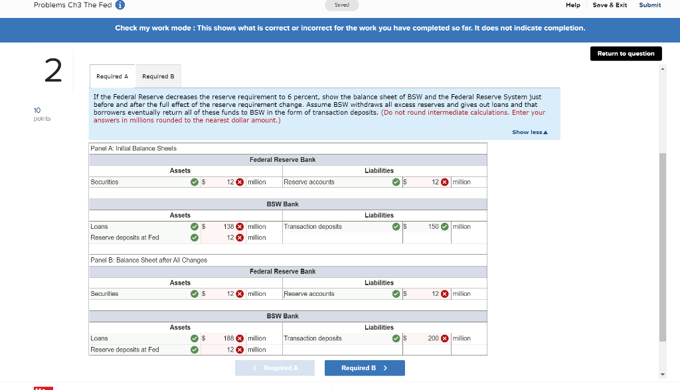Click the red X beside Securities in Panel B
Screen dimensions: 680x390
(x=240, y=293)
